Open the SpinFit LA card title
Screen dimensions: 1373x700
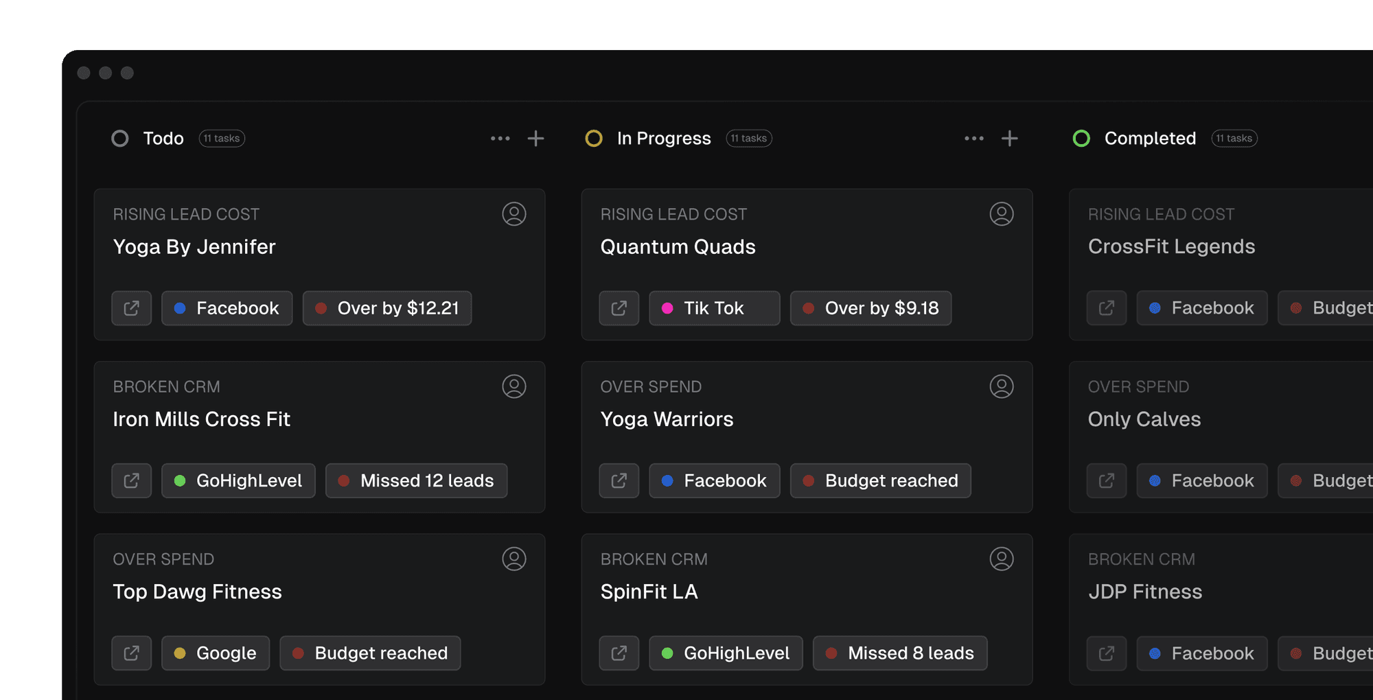[x=649, y=592]
